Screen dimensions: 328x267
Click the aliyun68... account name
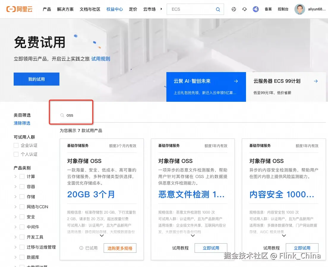click(x=317, y=9)
